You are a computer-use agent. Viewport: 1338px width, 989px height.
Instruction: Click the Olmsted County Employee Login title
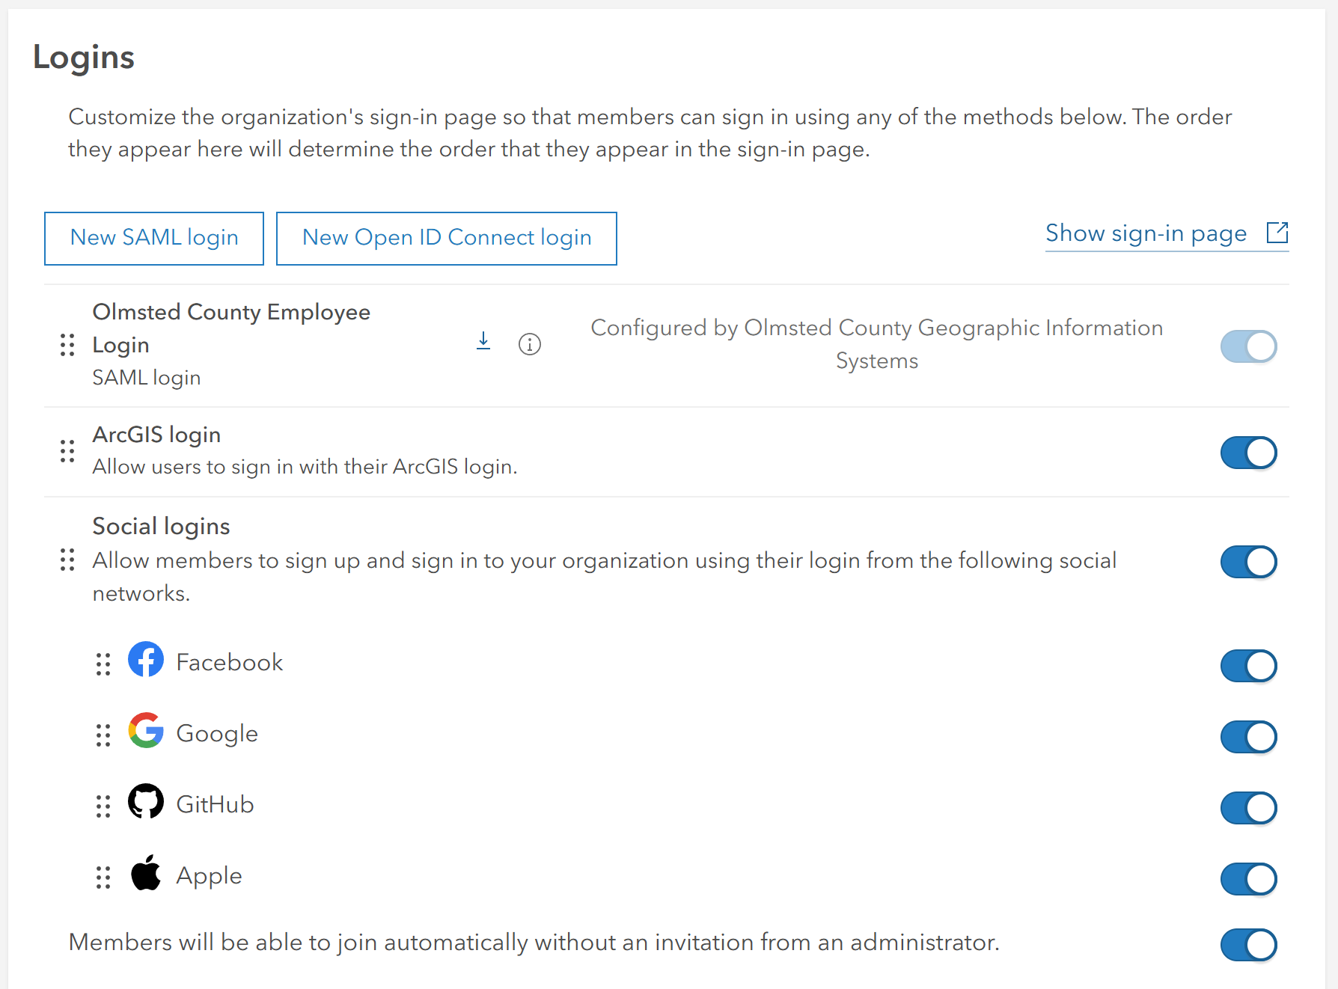[x=231, y=328]
